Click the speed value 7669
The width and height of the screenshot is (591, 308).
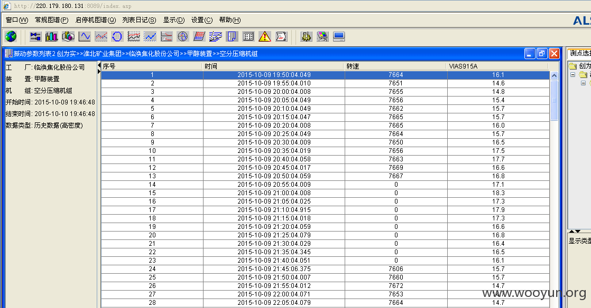(x=396, y=168)
